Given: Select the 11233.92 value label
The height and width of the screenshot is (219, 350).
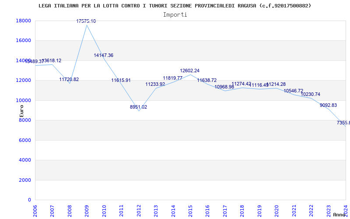Looking at the screenshot, I should click(x=155, y=84).
